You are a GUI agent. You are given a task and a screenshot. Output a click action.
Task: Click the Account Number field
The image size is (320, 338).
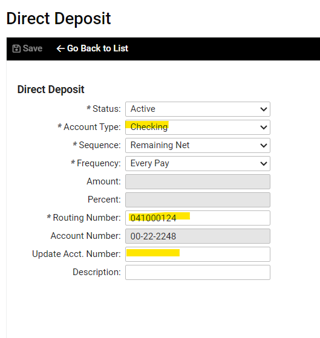click(198, 236)
